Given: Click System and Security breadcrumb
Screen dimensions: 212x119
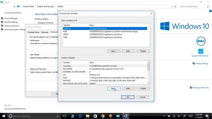Looking at the screenshot, I should (46, 7).
